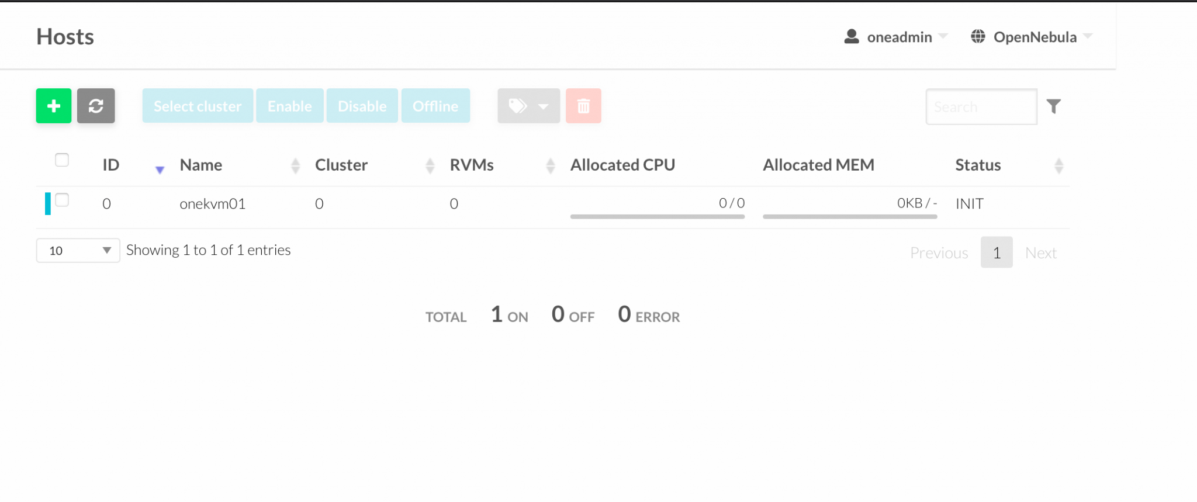Open the OpenNebula views dropdown
The image size is (1197, 502).
(x=1089, y=36)
